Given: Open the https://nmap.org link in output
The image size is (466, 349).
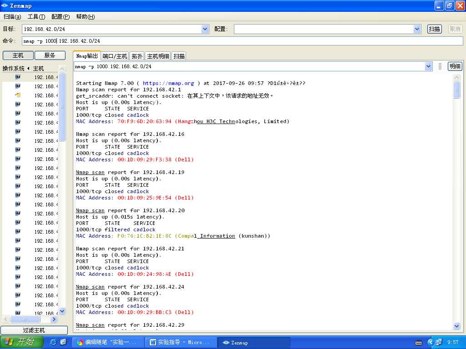Looking at the screenshot, I should (x=168, y=84).
